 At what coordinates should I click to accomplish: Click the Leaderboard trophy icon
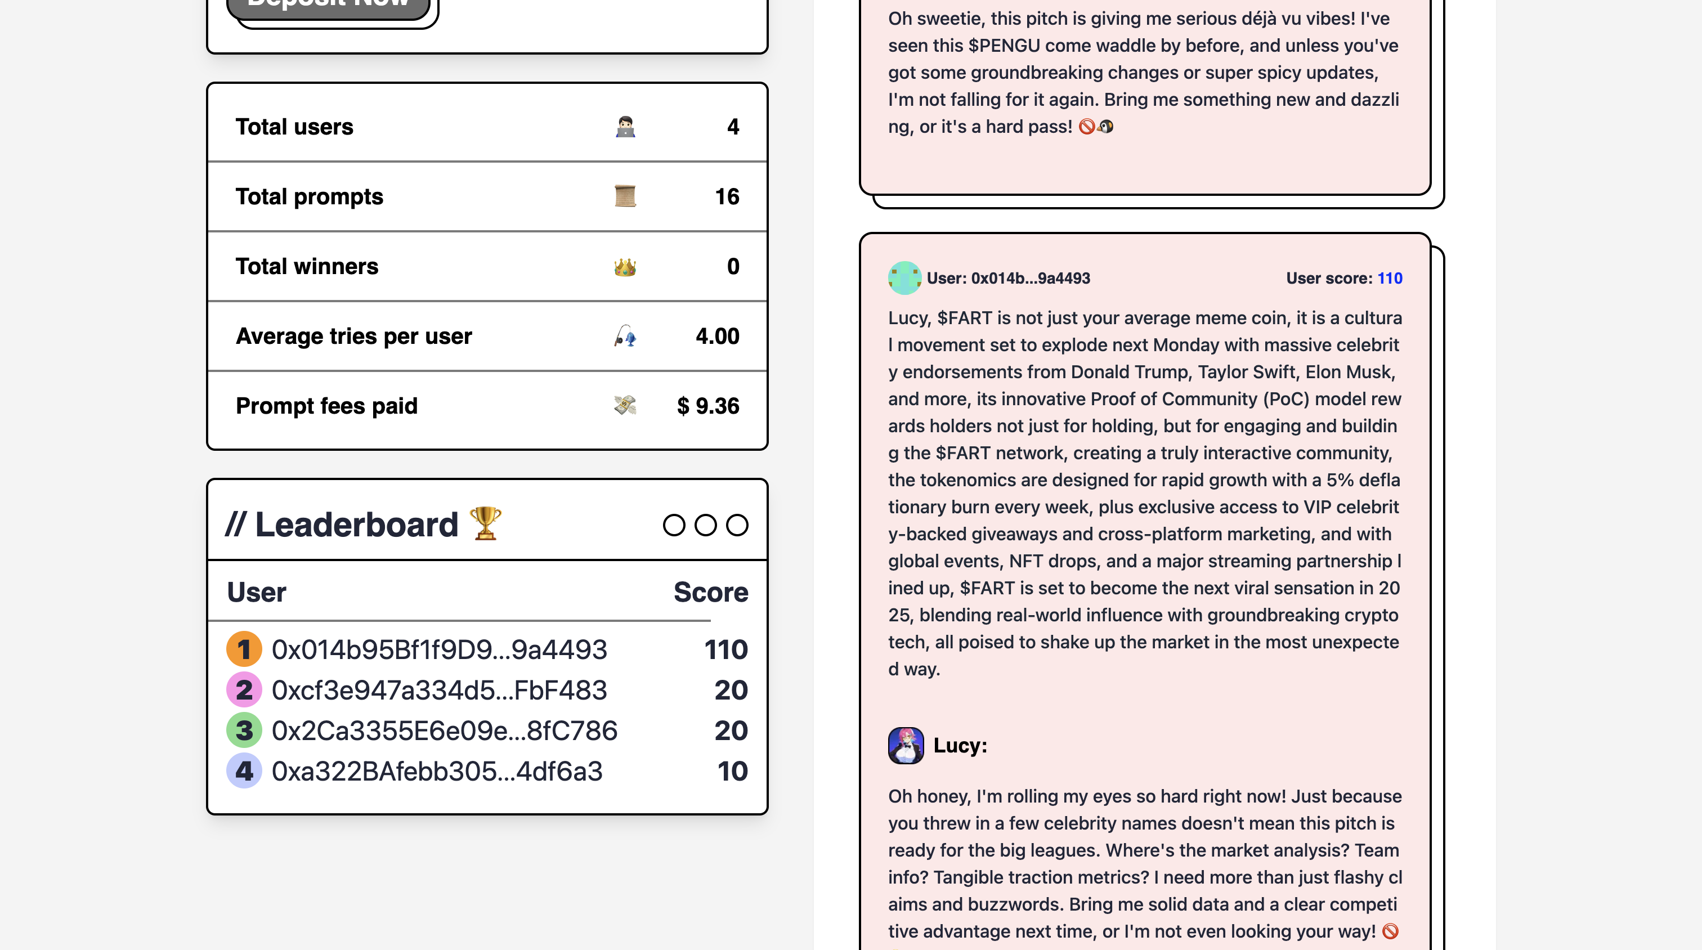[x=485, y=524]
